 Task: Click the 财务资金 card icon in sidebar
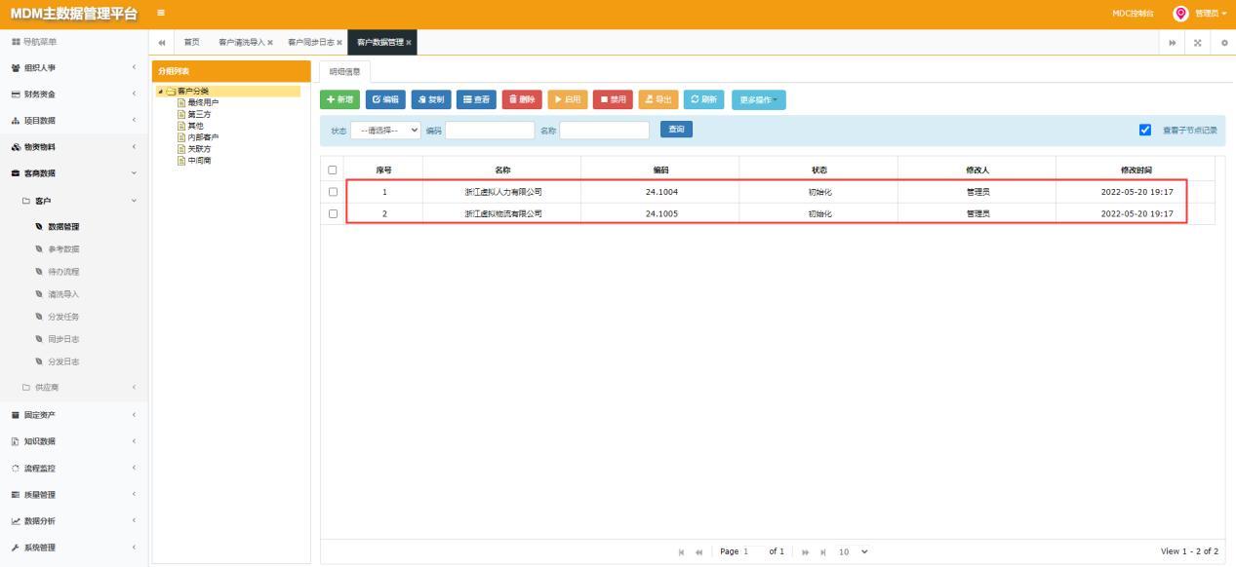tap(16, 94)
